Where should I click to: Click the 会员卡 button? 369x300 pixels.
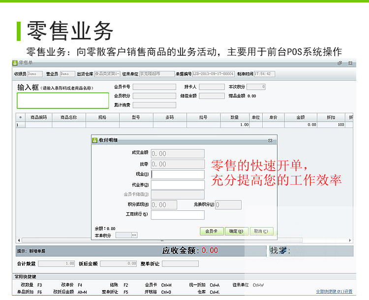[212, 231]
